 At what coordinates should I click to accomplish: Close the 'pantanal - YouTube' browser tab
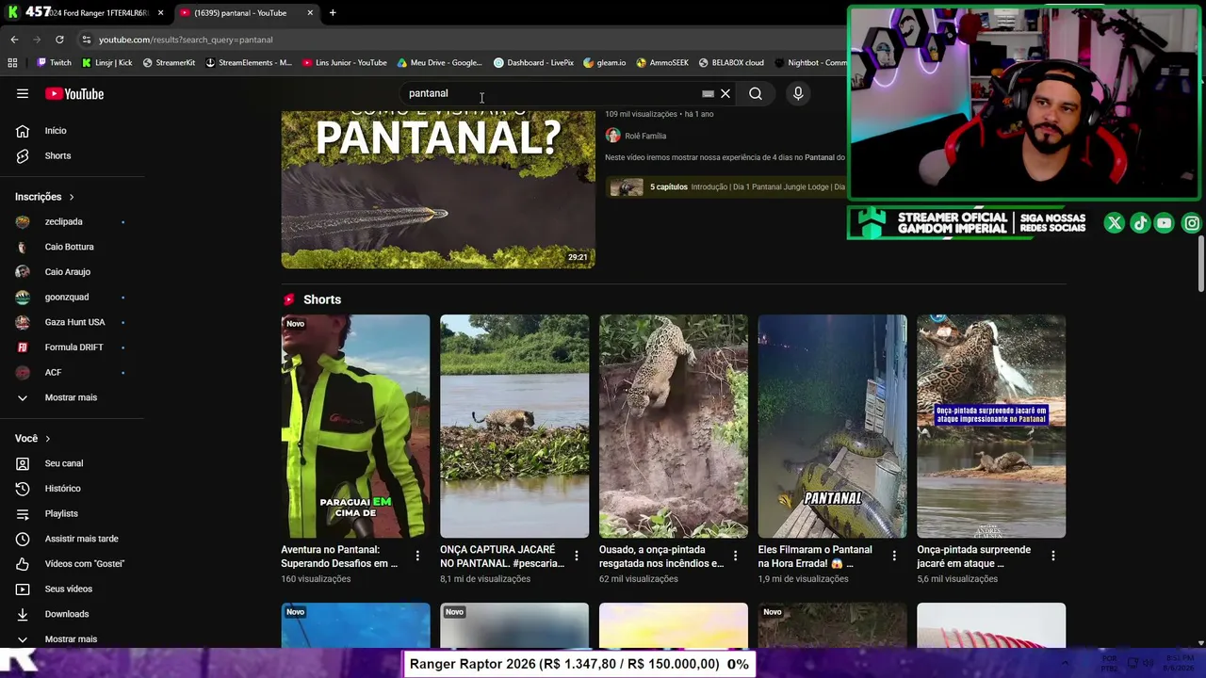(310, 13)
